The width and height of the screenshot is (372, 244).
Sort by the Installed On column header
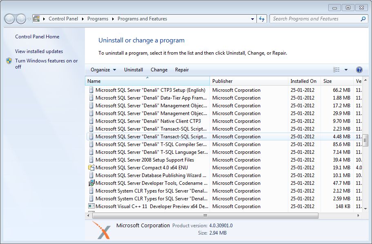(x=304, y=81)
